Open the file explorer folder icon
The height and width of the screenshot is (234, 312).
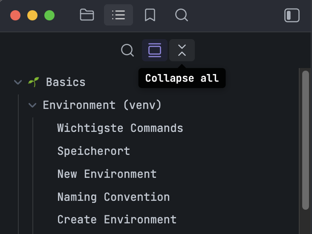(x=87, y=15)
